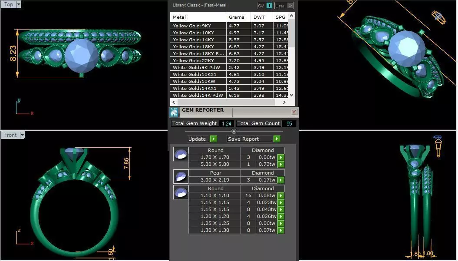
Task: Select the White Gold:9K PdW row
Action: (x=229, y=67)
